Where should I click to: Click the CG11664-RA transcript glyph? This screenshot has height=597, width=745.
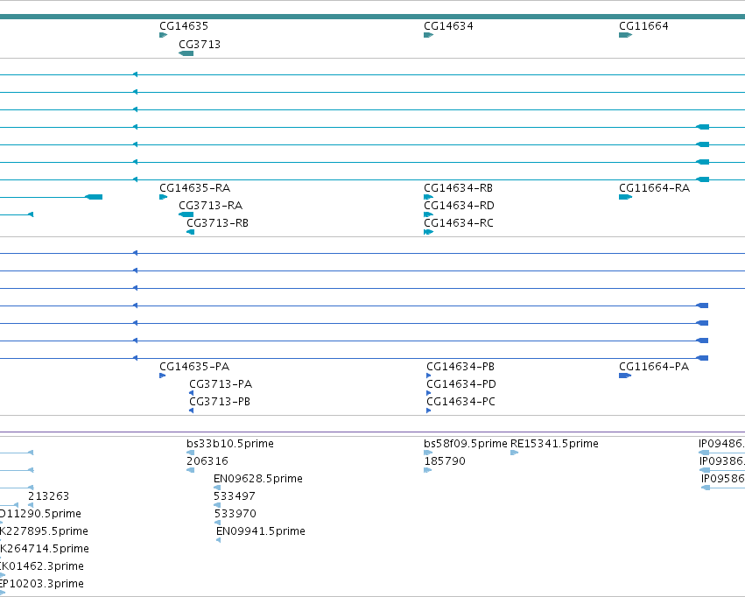click(625, 197)
